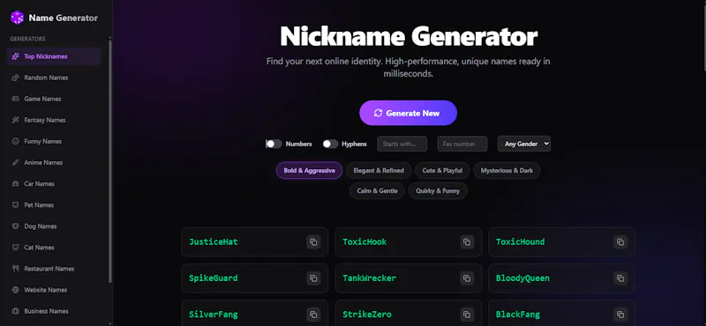Select the Quirky & Funny style chip
This screenshot has width=706, height=326.
(x=438, y=190)
